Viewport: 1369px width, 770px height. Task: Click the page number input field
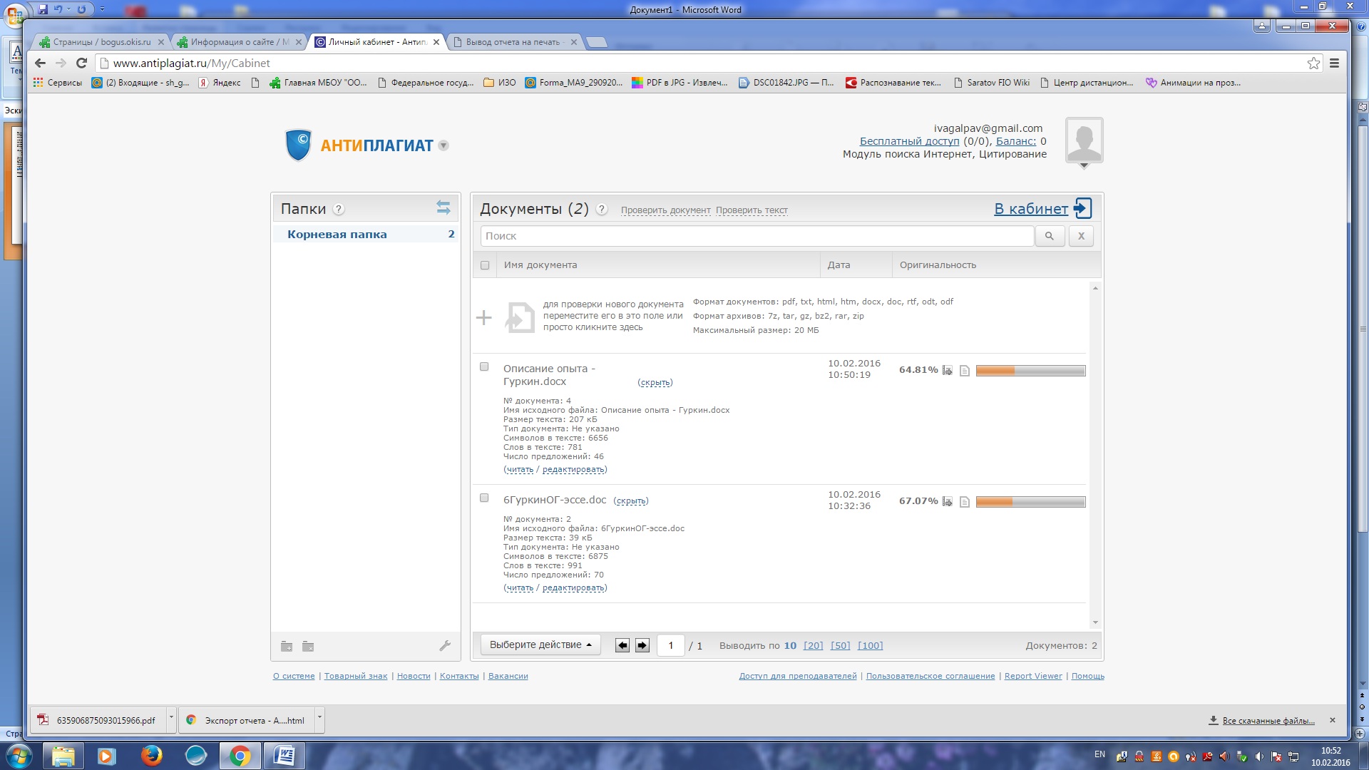click(670, 645)
